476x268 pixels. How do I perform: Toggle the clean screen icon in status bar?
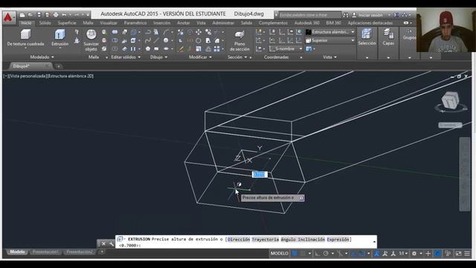458,253
